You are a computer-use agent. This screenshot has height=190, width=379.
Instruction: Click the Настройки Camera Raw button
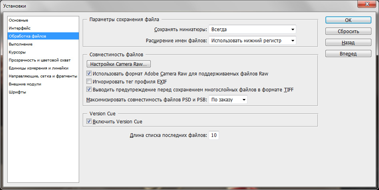coord(119,64)
